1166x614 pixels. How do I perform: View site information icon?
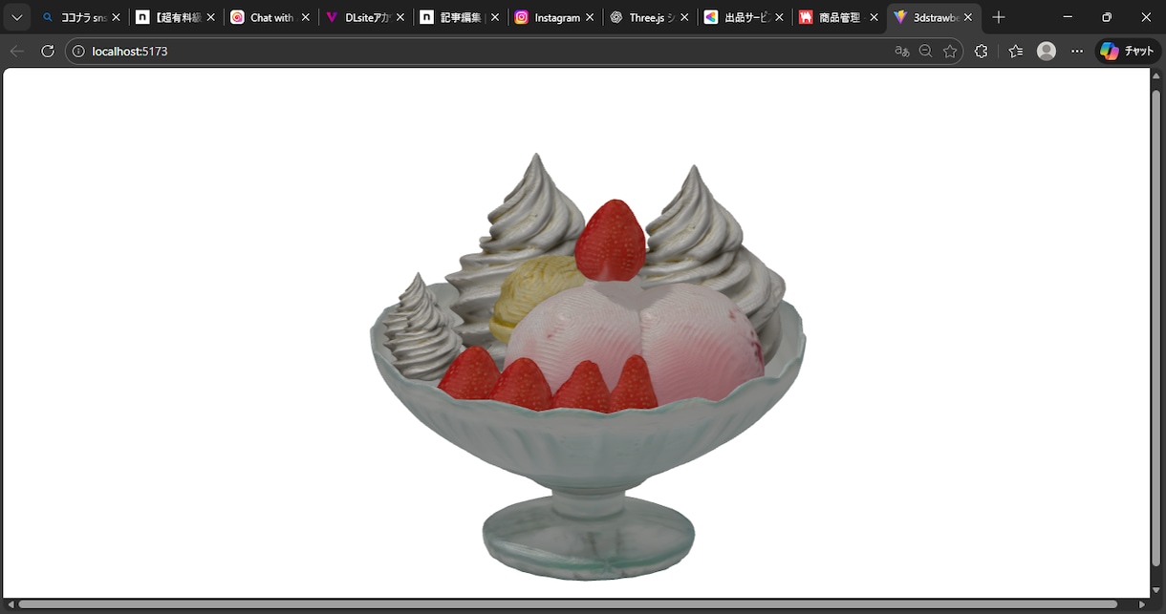[79, 52]
